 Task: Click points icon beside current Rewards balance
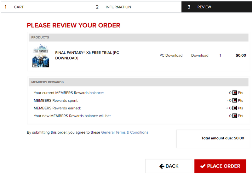(234, 93)
